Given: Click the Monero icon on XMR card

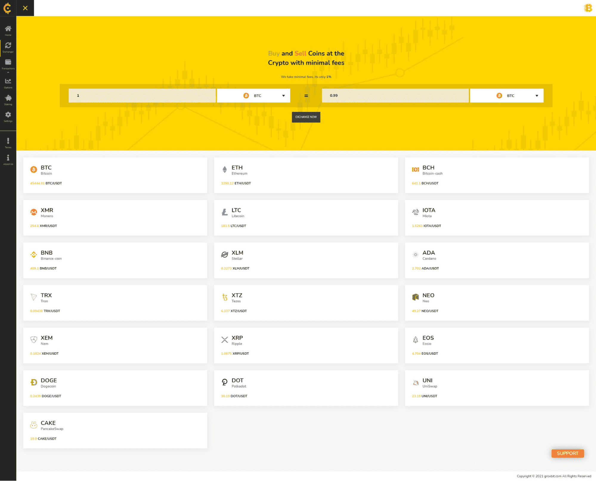Looking at the screenshot, I should (34, 212).
